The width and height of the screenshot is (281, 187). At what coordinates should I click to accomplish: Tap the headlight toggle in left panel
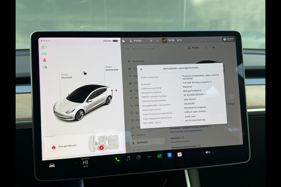click(x=44, y=47)
